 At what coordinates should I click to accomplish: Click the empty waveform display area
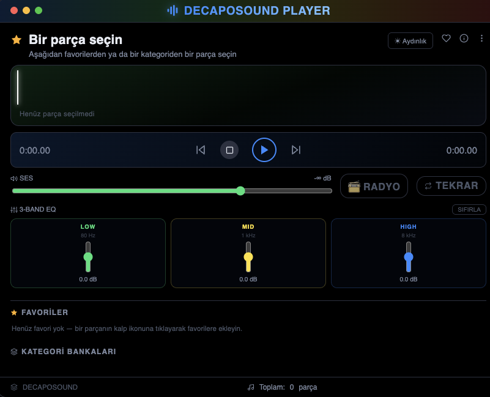pos(248,95)
